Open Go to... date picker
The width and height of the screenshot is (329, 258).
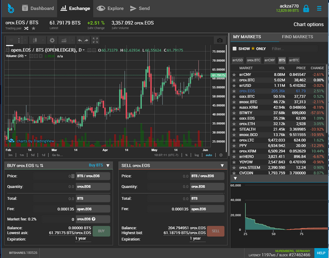(x=57, y=155)
